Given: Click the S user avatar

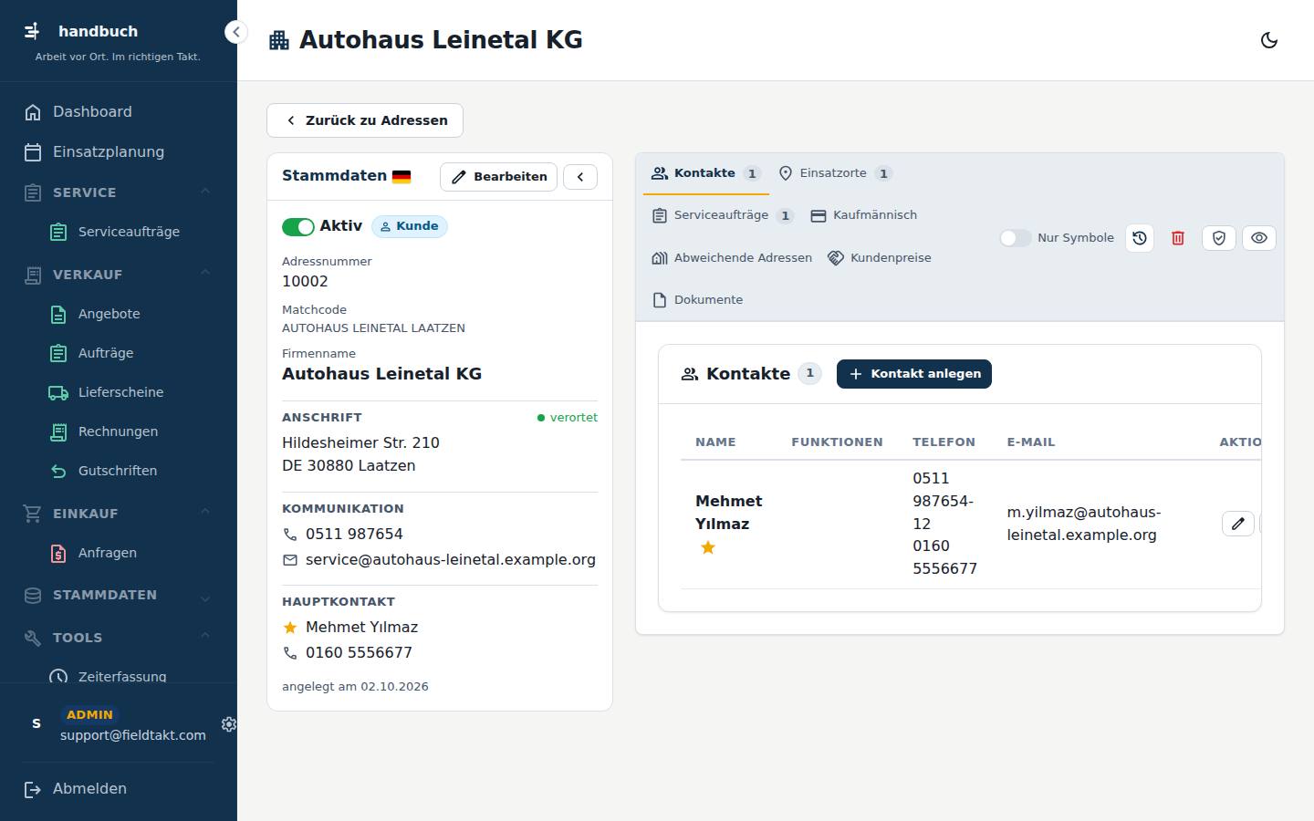Looking at the screenshot, I should (x=36, y=723).
